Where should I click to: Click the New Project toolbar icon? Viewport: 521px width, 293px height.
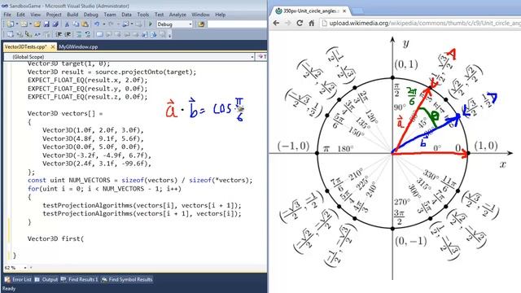tap(11, 24)
